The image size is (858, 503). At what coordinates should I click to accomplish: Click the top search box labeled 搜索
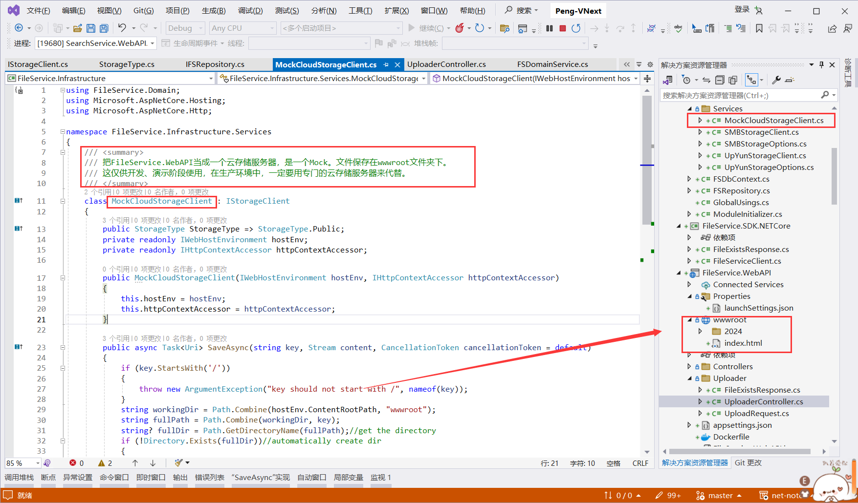coord(522,10)
